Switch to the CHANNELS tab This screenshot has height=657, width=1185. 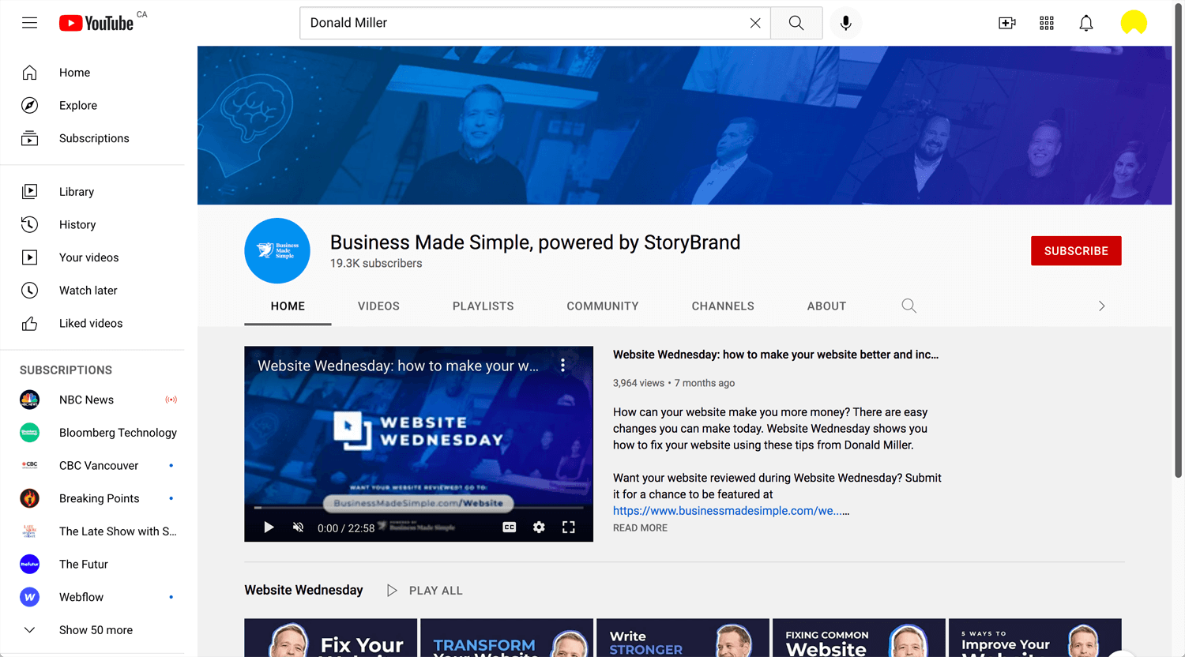[x=723, y=306]
